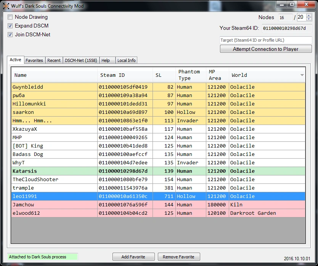Focus the Target Steam64 ID input field

point(266,40)
